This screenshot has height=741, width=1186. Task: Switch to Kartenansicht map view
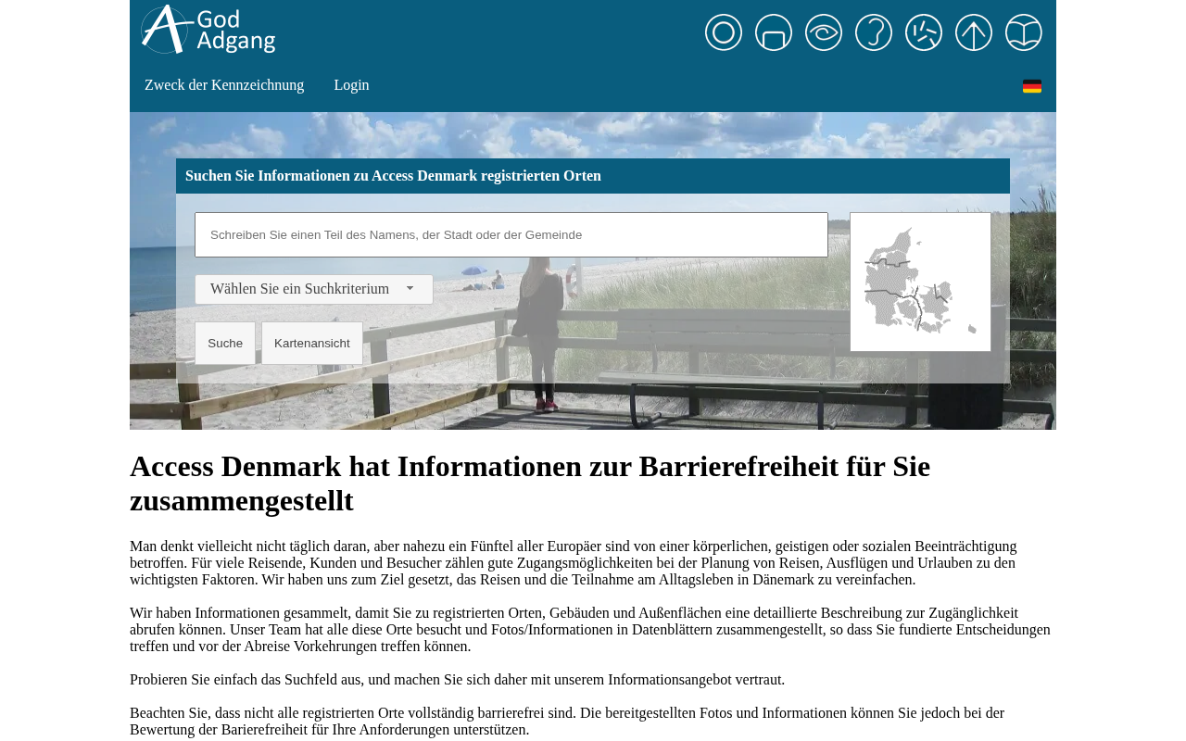(x=312, y=344)
